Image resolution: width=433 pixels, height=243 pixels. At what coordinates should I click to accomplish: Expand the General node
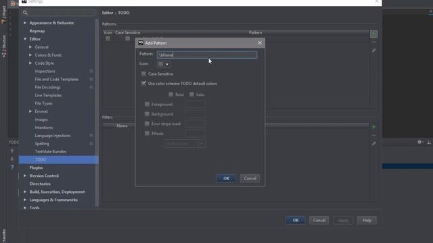point(30,47)
